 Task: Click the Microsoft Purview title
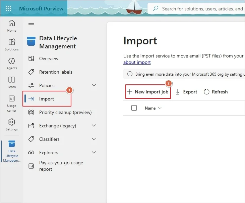(x=41, y=8)
